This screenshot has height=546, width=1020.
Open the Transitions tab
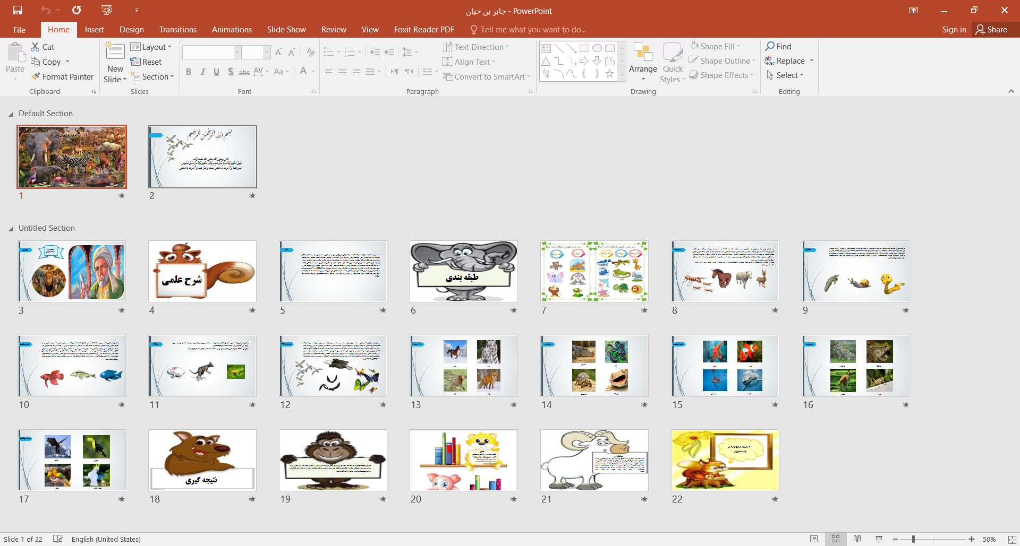tap(177, 30)
